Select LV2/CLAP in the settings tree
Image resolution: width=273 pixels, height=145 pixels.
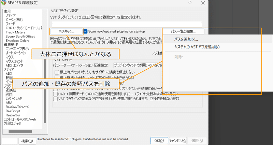(14, 99)
